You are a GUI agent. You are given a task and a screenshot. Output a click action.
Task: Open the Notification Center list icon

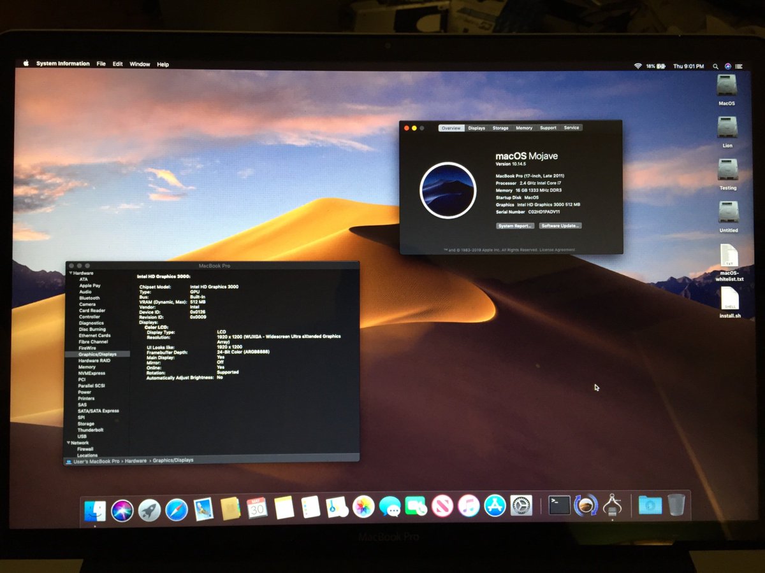click(x=739, y=66)
